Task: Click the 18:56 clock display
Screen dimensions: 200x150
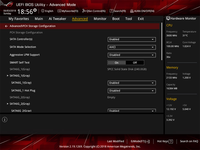Action: click(x=25, y=12)
